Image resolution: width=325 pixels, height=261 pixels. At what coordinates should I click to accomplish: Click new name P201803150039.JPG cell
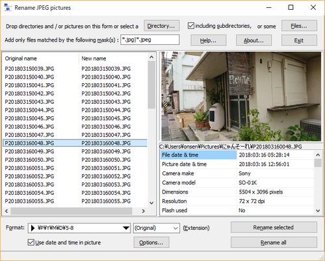106,69
